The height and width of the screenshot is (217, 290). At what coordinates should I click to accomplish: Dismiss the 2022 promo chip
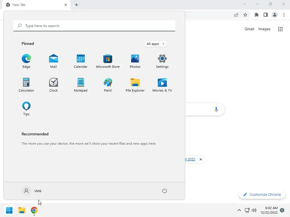point(201,159)
